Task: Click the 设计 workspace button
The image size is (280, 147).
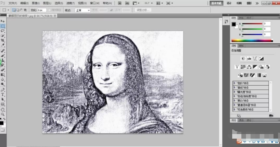Action: coord(229,3)
